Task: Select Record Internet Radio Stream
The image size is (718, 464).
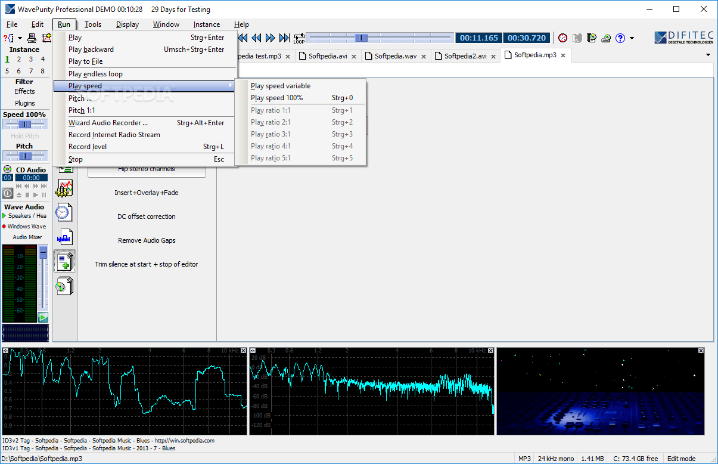Action: [x=146, y=135]
